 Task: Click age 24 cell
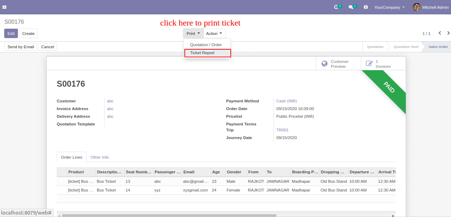click(218, 190)
